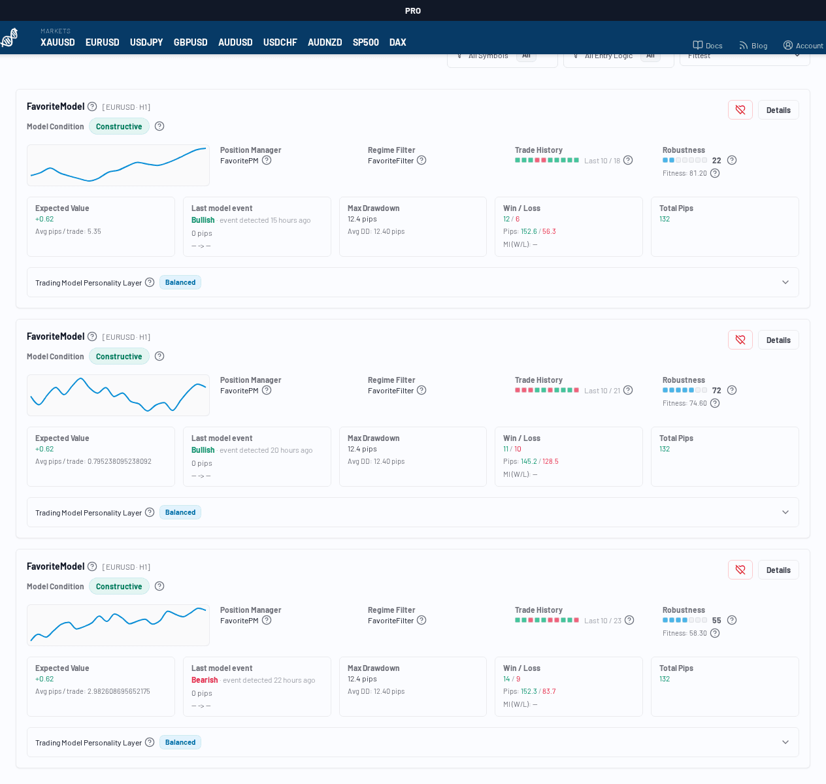Unfavorite the second model via heart icon
Image resolution: width=826 pixels, height=784 pixels.
pyautogui.click(x=740, y=340)
